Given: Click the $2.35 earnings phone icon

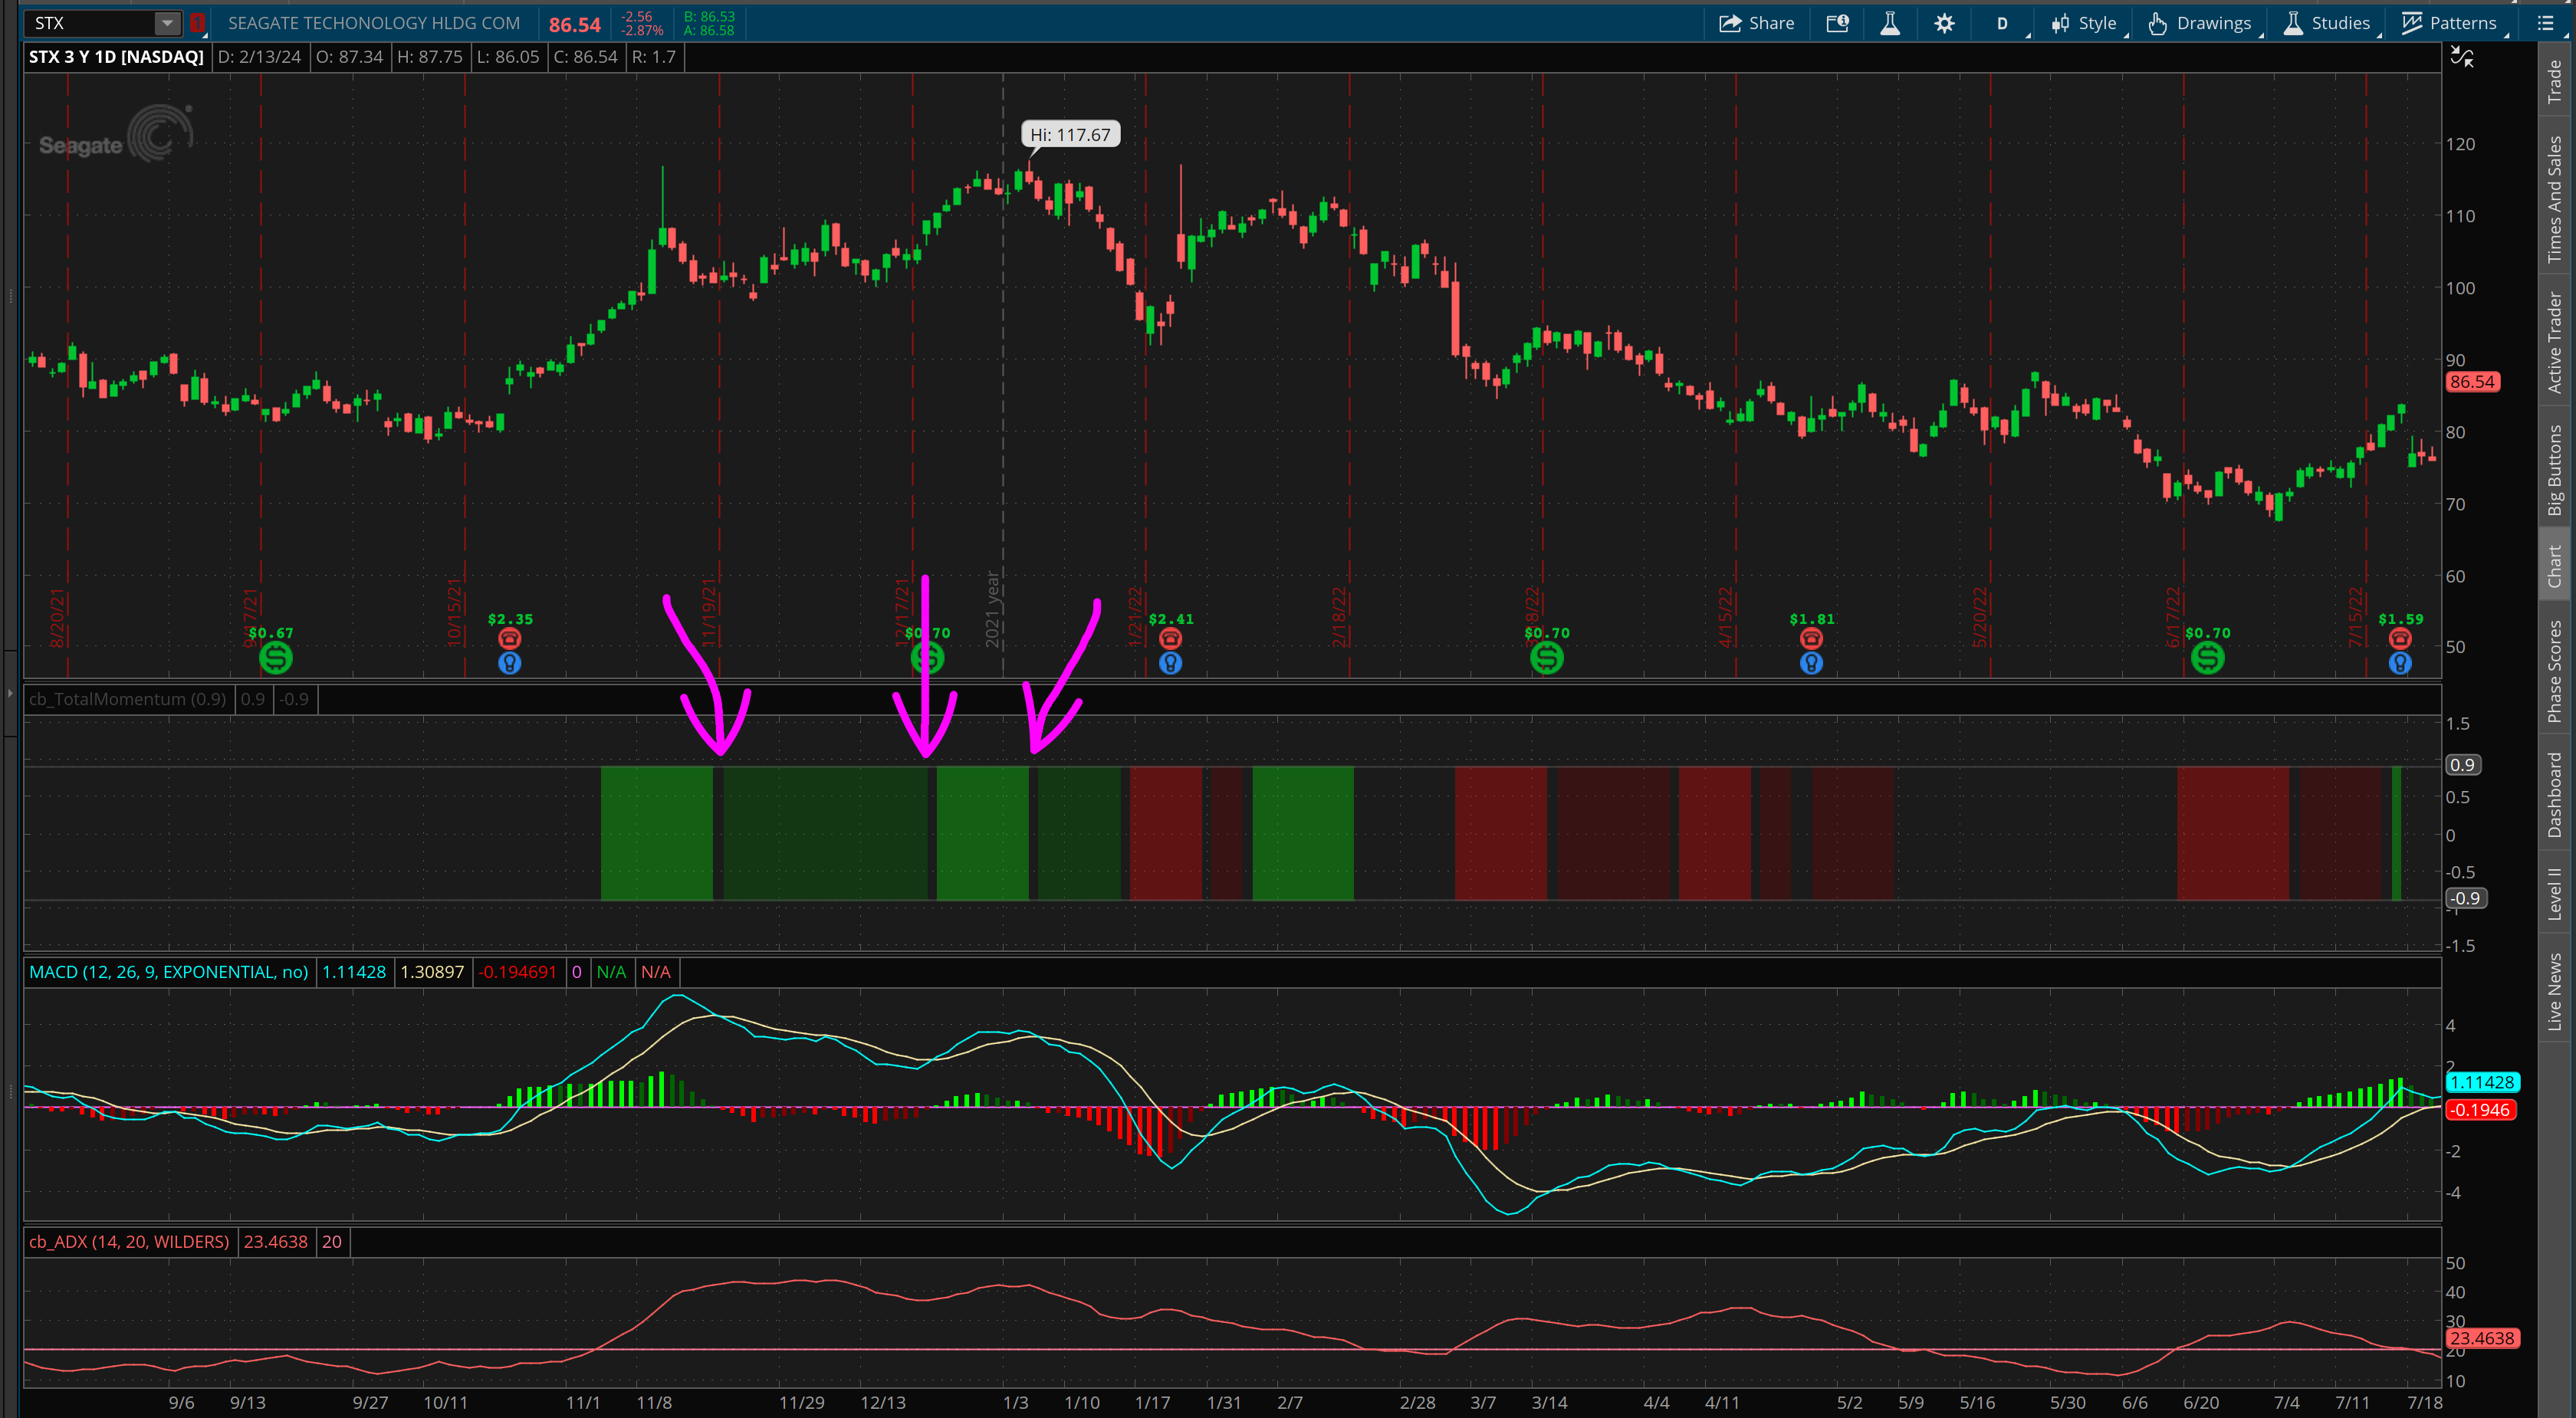Looking at the screenshot, I should point(509,638).
